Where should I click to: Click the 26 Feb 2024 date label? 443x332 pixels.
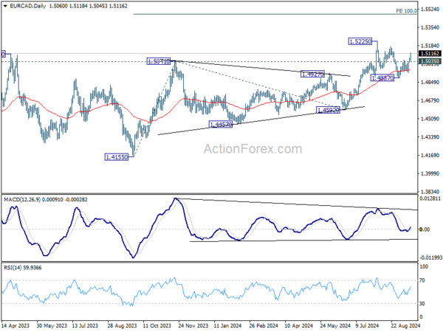(264, 326)
